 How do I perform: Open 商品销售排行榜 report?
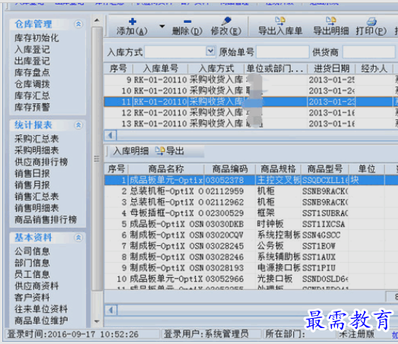(x=46, y=219)
